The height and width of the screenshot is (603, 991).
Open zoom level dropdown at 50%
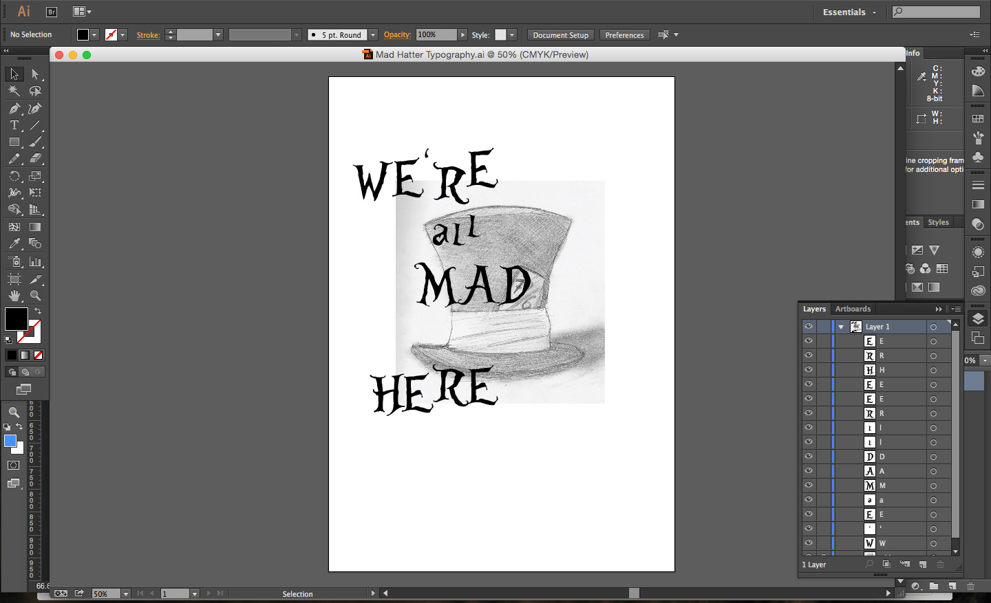coord(126,593)
